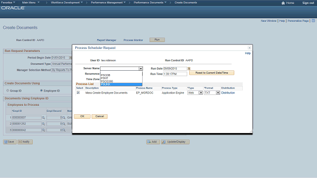Image resolution: width=317 pixels, height=178 pixels.
Task: Look up Empl Record in row 3
Action: tap(64, 130)
